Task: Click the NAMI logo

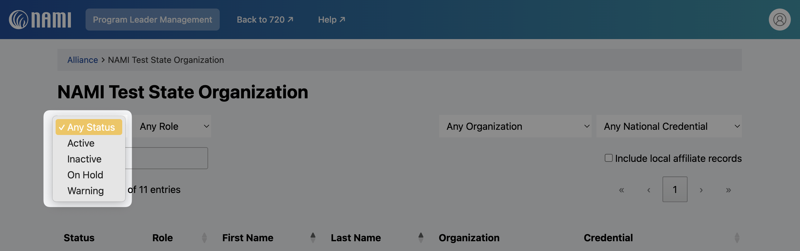Action: 40,20
